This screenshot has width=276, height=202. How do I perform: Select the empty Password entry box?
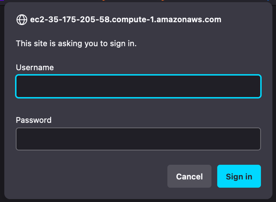(138, 139)
